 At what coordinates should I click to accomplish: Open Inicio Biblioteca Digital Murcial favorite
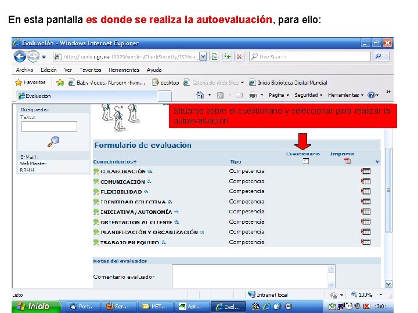pyautogui.click(x=288, y=83)
